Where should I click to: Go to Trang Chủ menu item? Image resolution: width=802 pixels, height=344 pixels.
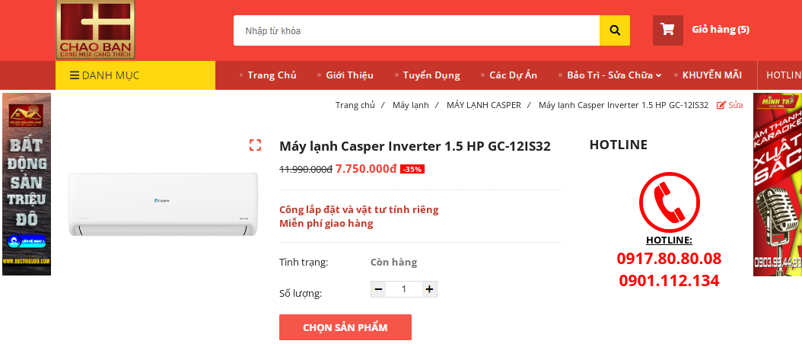point(272,75)
